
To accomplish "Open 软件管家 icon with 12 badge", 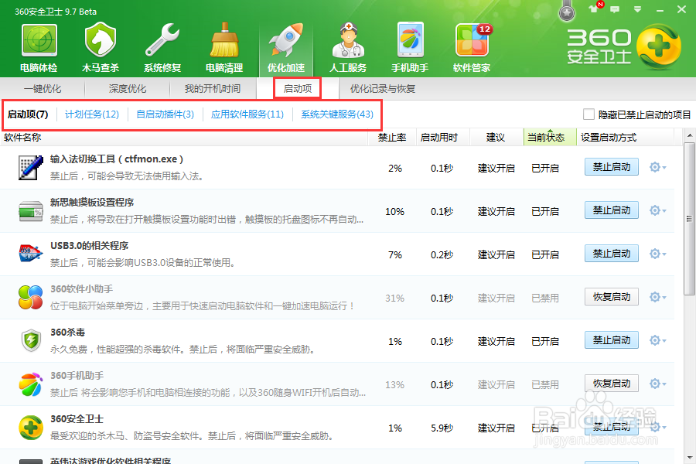I will coord(473,40).
